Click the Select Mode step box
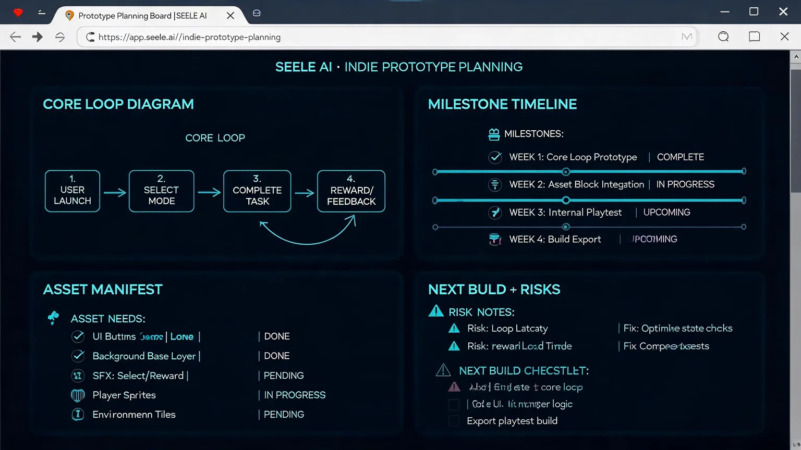The image size is (801, 450). (162, 191)
